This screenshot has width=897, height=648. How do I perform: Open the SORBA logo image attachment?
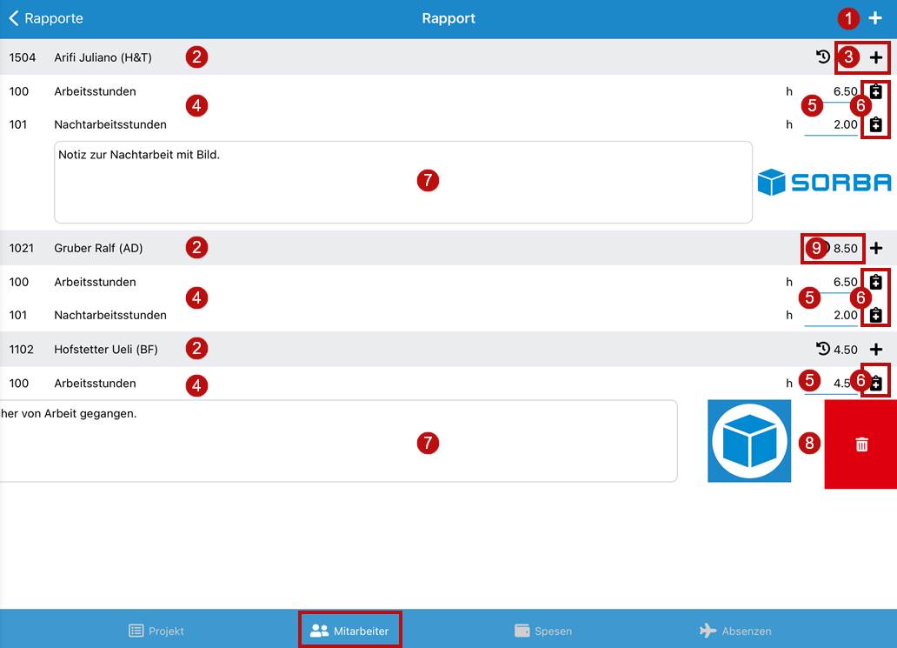824,182
